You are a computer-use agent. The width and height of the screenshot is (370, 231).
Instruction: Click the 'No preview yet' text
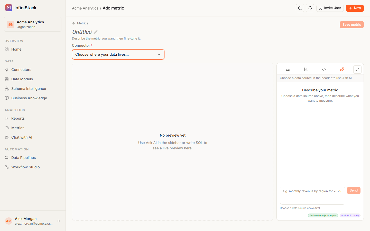click(173, 135)
